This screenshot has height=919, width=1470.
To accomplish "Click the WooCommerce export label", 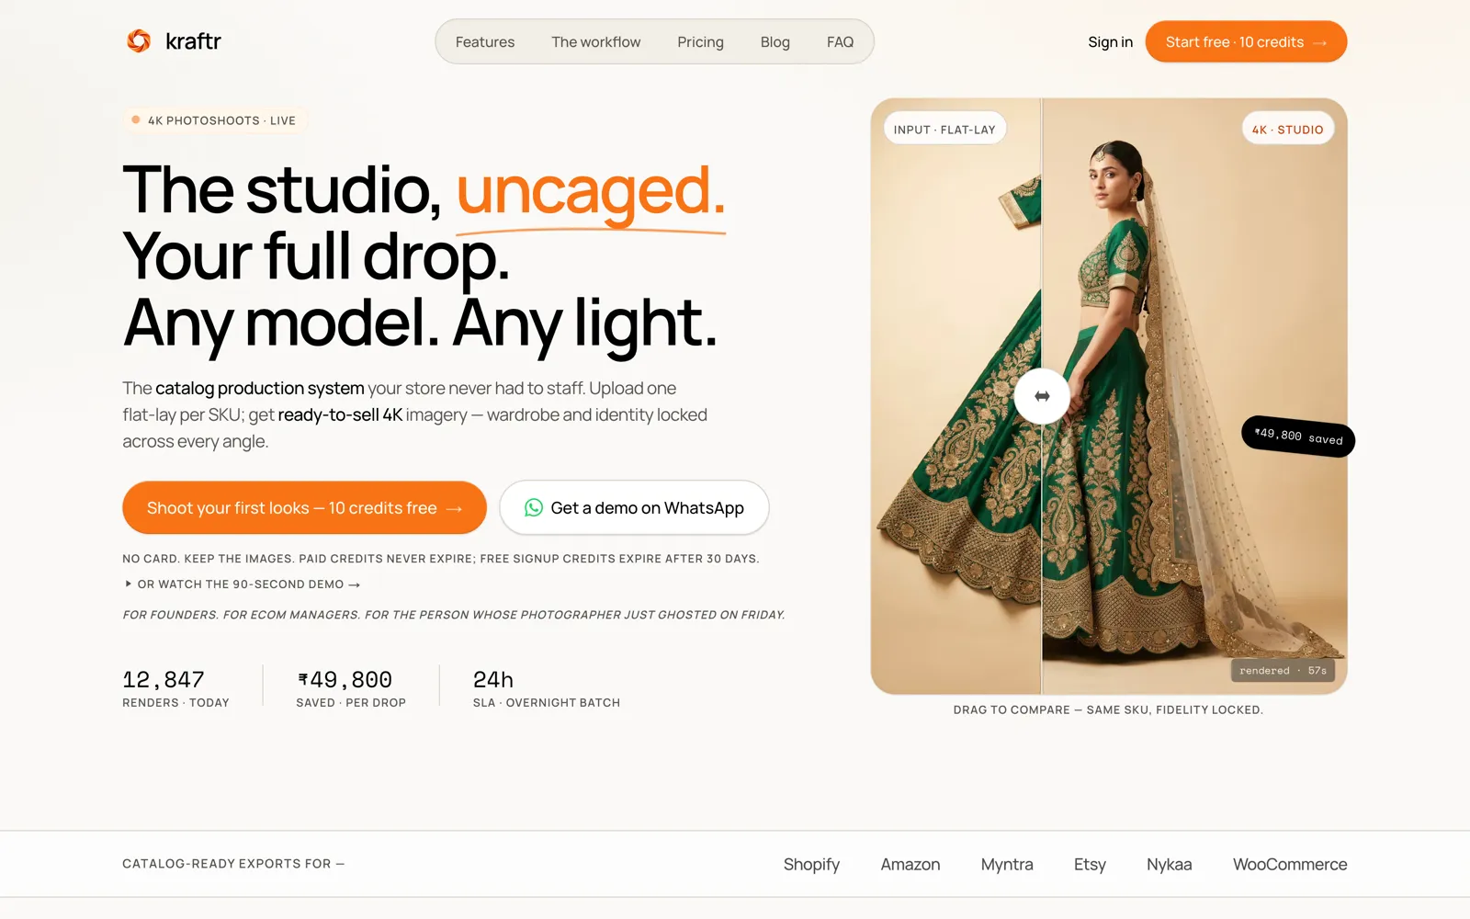I will pos(1290,864).
